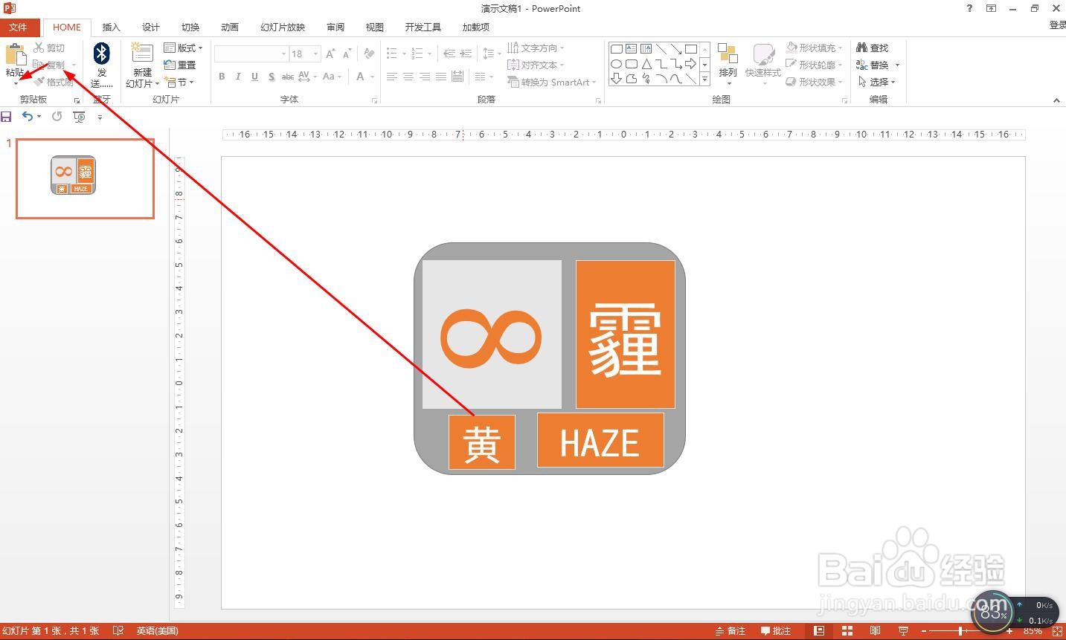This screenshot has height=640, width=1066.
Task: Reset (重置) the slide layout
Action: pos(180,65)
